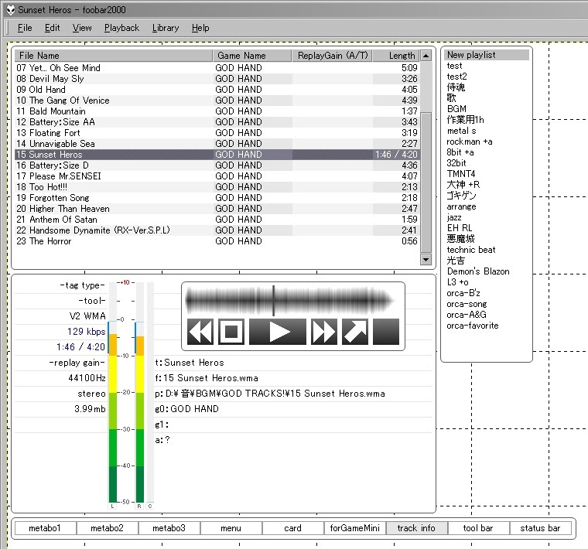Switch to the status bar tab
Viewport: 588px width, 549px height.
(x=540, y=528)
